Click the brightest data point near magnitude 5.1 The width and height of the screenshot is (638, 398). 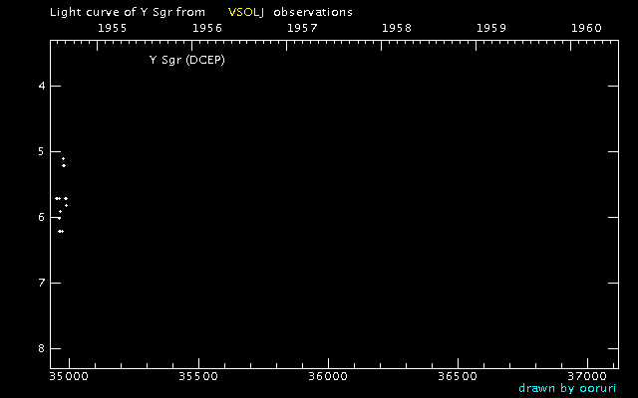[63, 158]
